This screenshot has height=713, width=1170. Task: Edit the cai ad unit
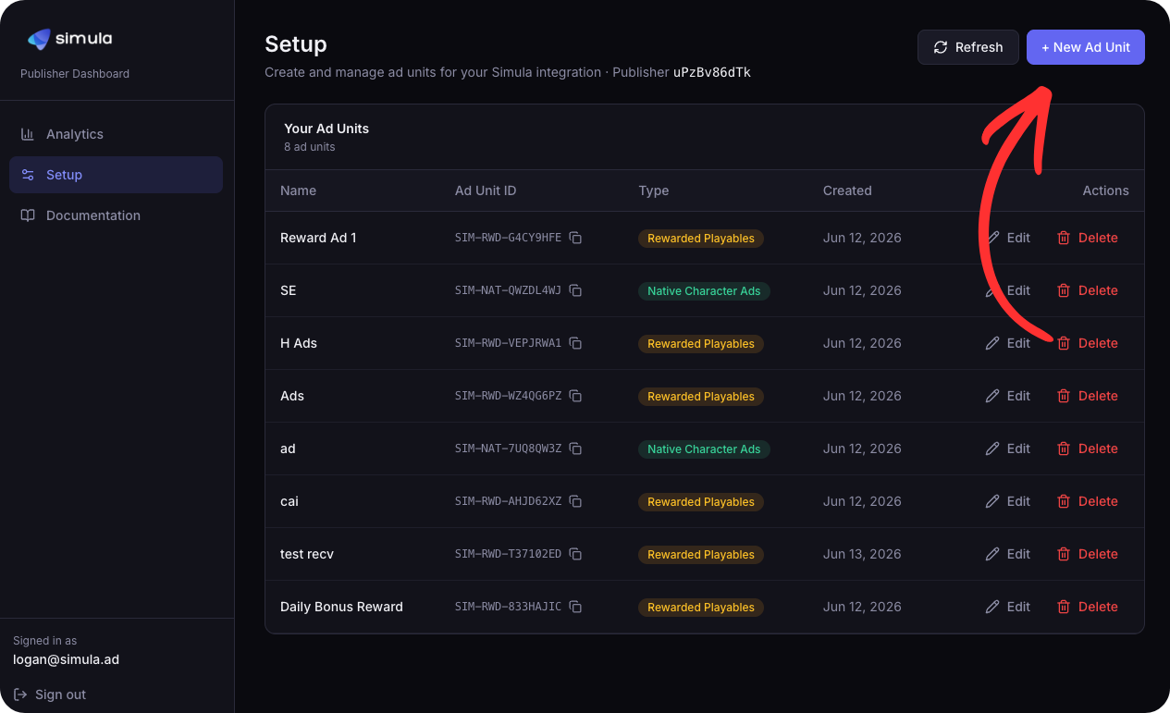[1008, 501]
